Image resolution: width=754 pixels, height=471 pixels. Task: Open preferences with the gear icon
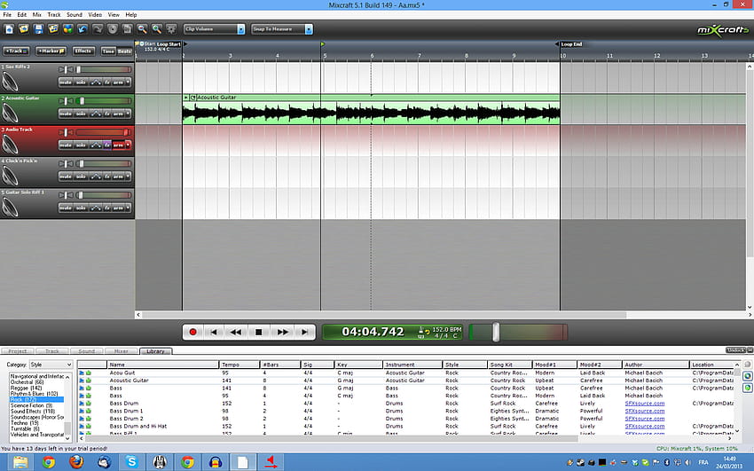click(172, 29)
